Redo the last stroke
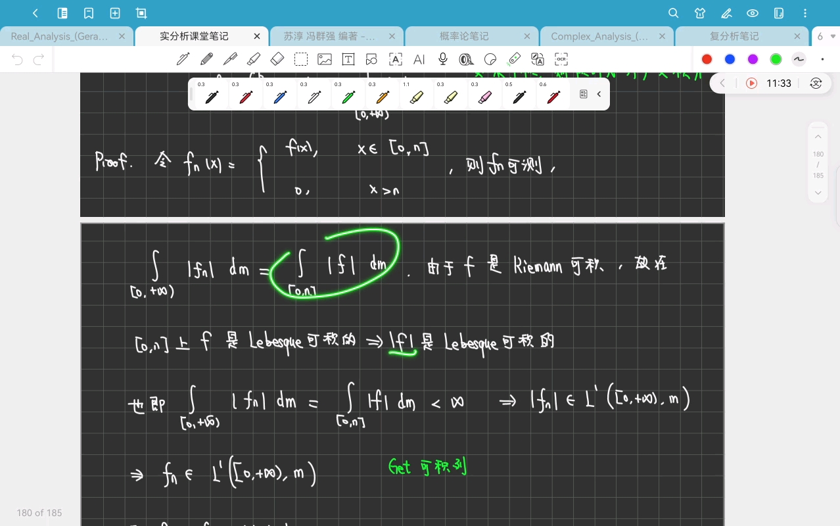This screenshot has width=840, height=526. point(39,60)
